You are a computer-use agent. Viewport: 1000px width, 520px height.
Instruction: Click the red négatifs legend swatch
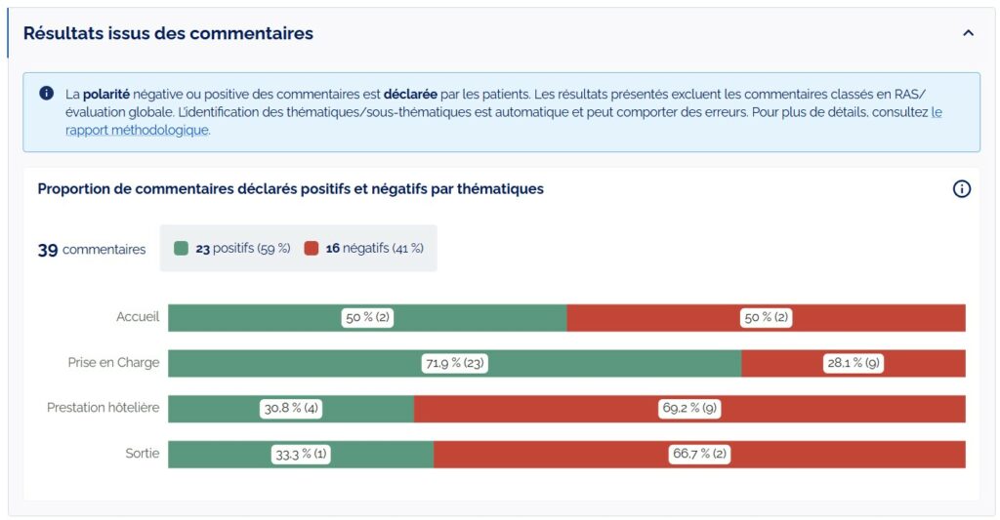[312, 249]
